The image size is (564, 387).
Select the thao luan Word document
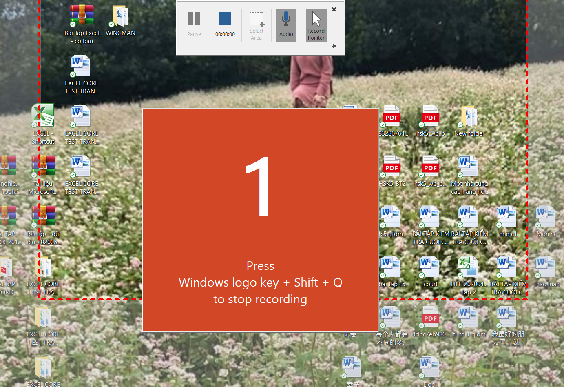(x=546, y=271)
